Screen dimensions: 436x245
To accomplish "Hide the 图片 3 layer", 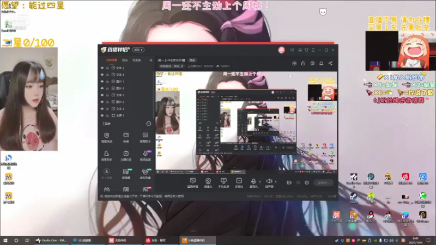I will pyautogui.click(x=102, y=88).
